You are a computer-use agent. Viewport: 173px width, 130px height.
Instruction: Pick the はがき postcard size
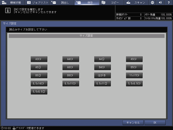(x=102, y=75)
